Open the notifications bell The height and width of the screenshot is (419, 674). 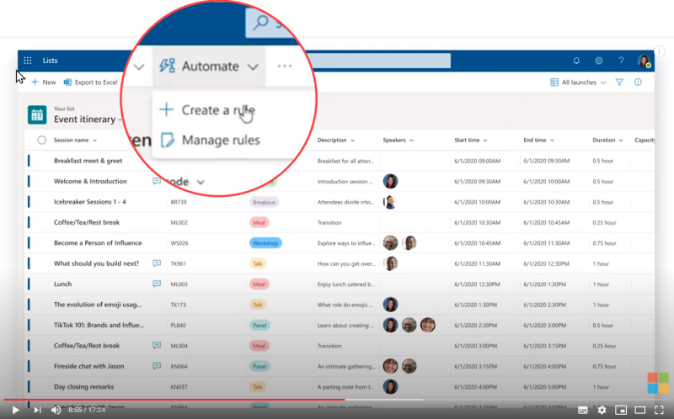point(576,61)
